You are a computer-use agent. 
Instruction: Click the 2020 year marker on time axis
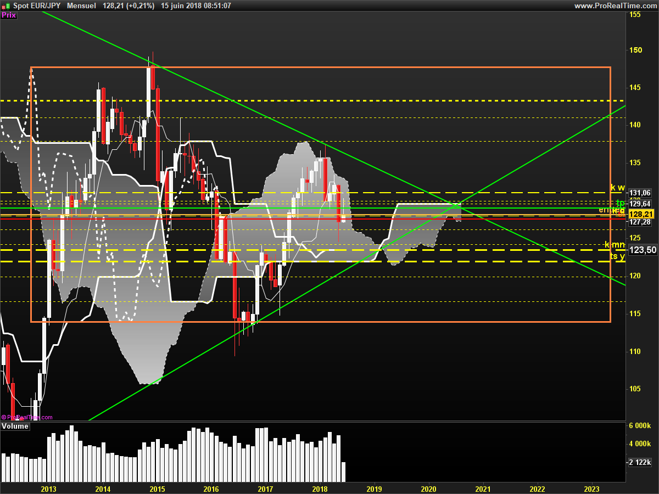pos(428,489)
